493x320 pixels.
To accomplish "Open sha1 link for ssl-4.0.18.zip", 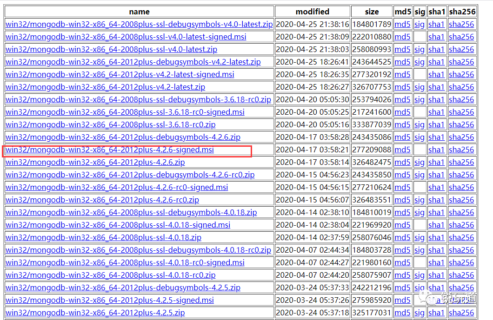I will pos(436,238).
